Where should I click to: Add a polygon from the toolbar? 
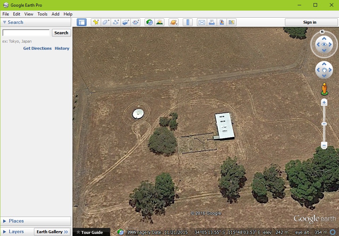pos(106,22)
